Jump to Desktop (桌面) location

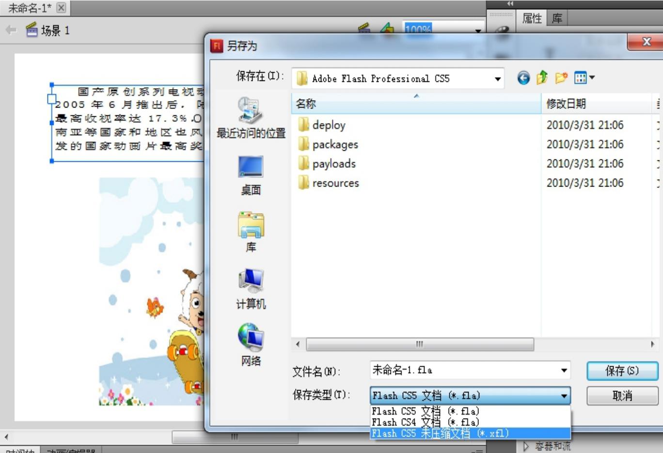click(251, 175)
